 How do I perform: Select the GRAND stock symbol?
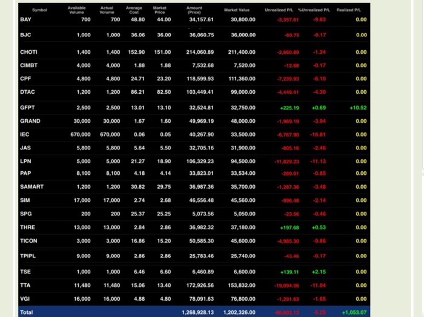pyautogui.click(x=30, y=121)
